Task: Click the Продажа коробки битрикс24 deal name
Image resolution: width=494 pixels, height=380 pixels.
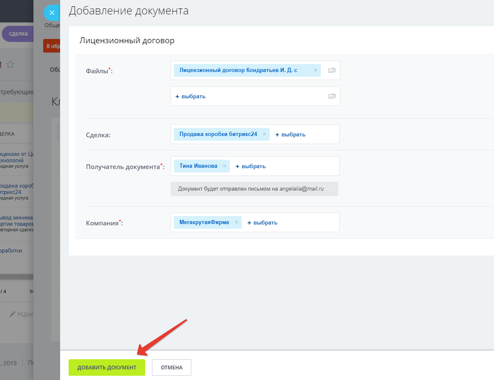Action: click(218, 134)
